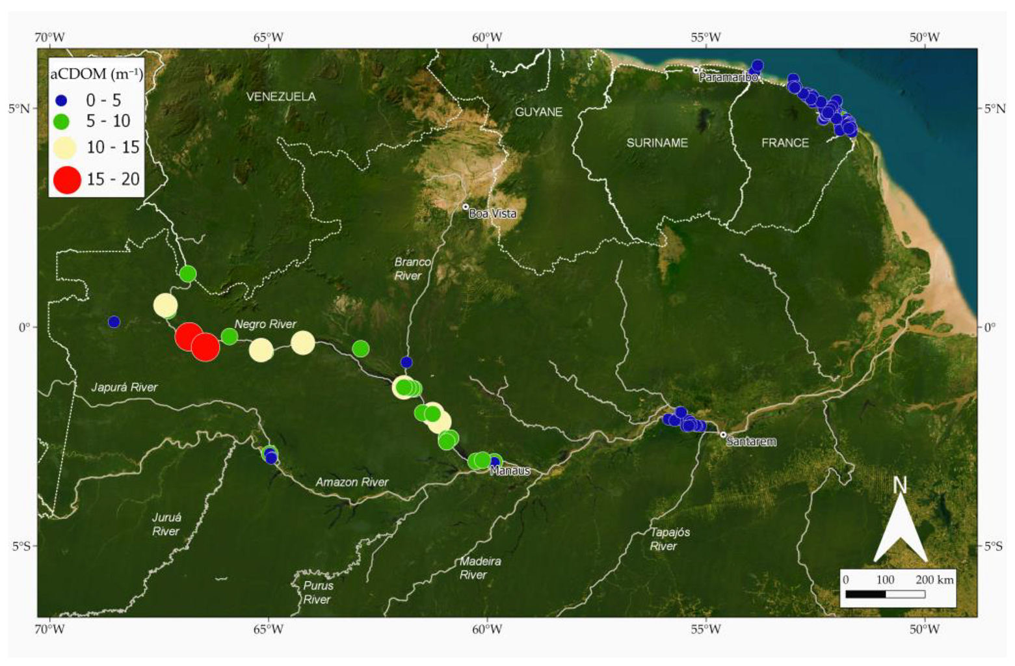Click the Boa Vista city marker

click(467, 208)
